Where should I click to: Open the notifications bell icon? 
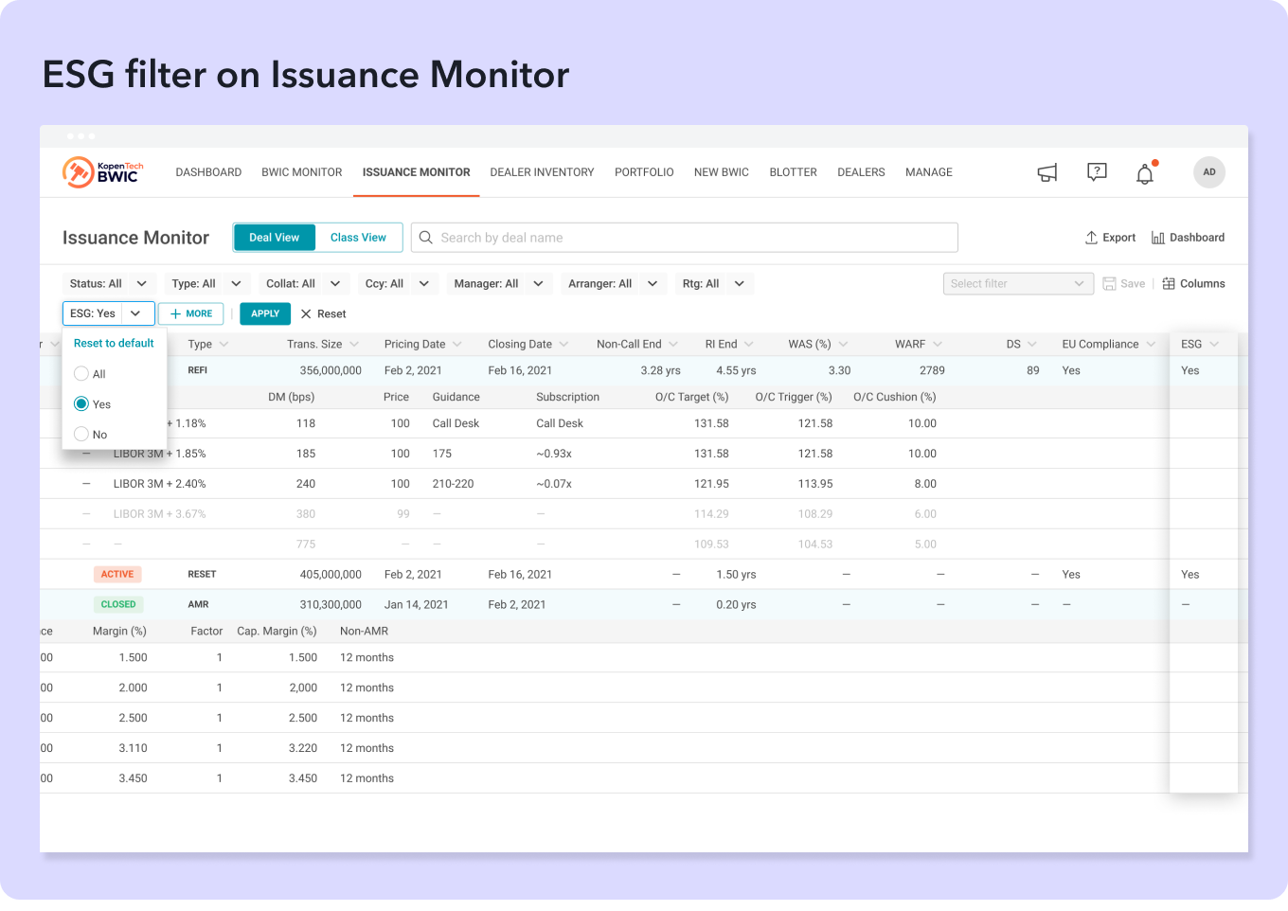coord(1145,173)
